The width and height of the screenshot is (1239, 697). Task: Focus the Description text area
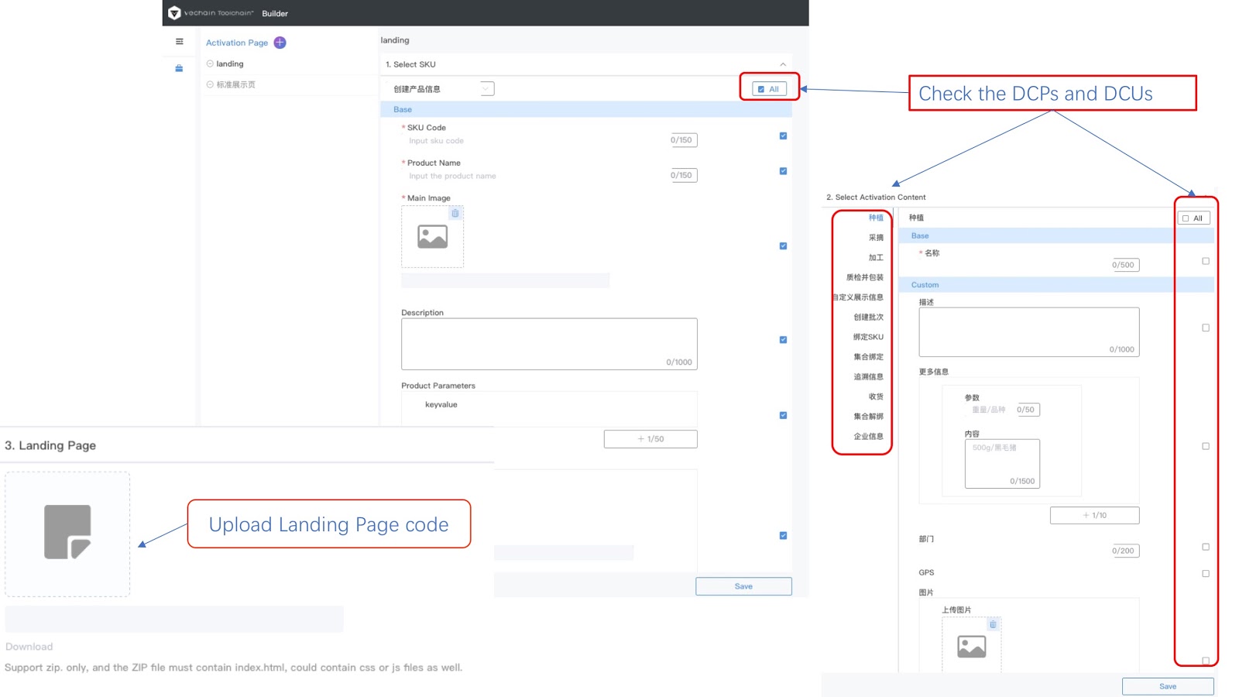click(x=549, y=344)
